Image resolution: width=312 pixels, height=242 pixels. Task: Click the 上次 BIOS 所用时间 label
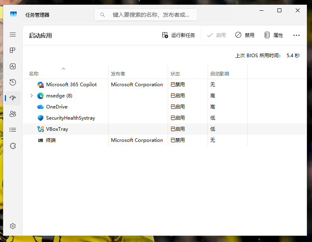(x=258, y=56)
